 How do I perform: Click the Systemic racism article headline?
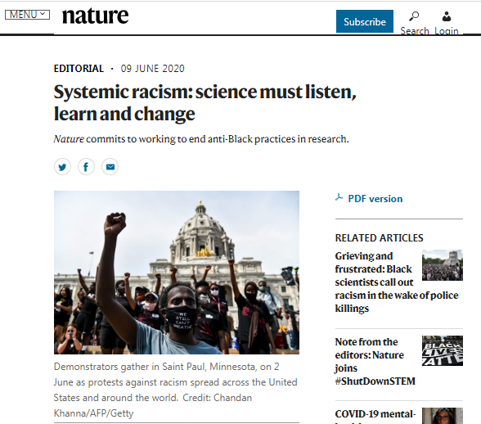(x=205, y=102)
